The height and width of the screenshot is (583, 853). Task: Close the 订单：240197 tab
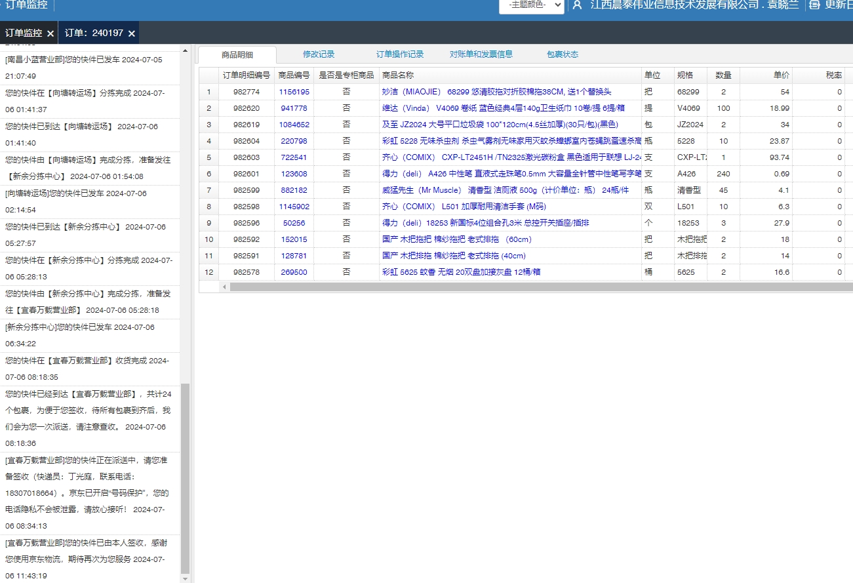(132, 33)
